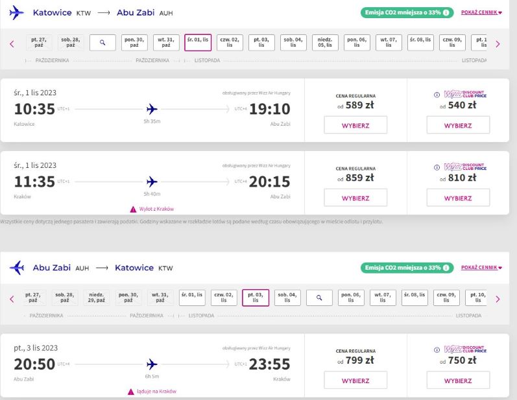This screenshot has height=400, width=517.
Task: Click the WIZZ Discount Club info icon for 750 zł
Action: 437,350
